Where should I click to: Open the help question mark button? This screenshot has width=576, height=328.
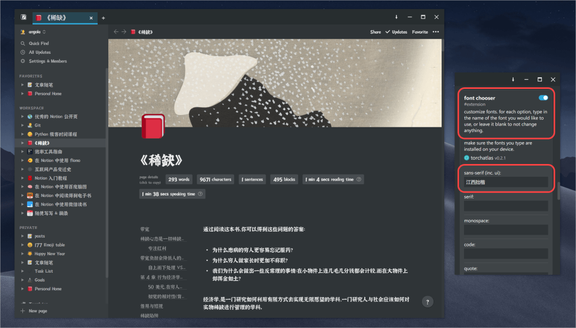(427, 302)
